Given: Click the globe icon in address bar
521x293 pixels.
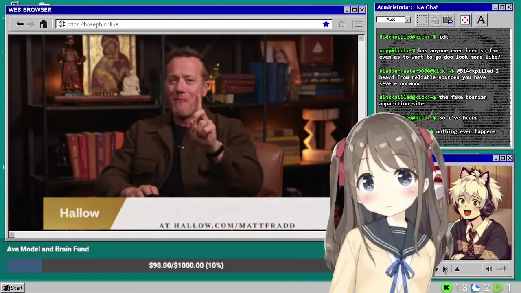Looking at the screenshot, I should 62,24.
